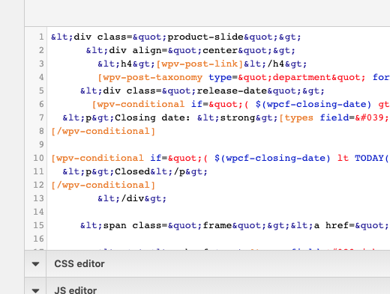Select the [wpv-post-link] shortcode on line 3

(x=199, y=64)
